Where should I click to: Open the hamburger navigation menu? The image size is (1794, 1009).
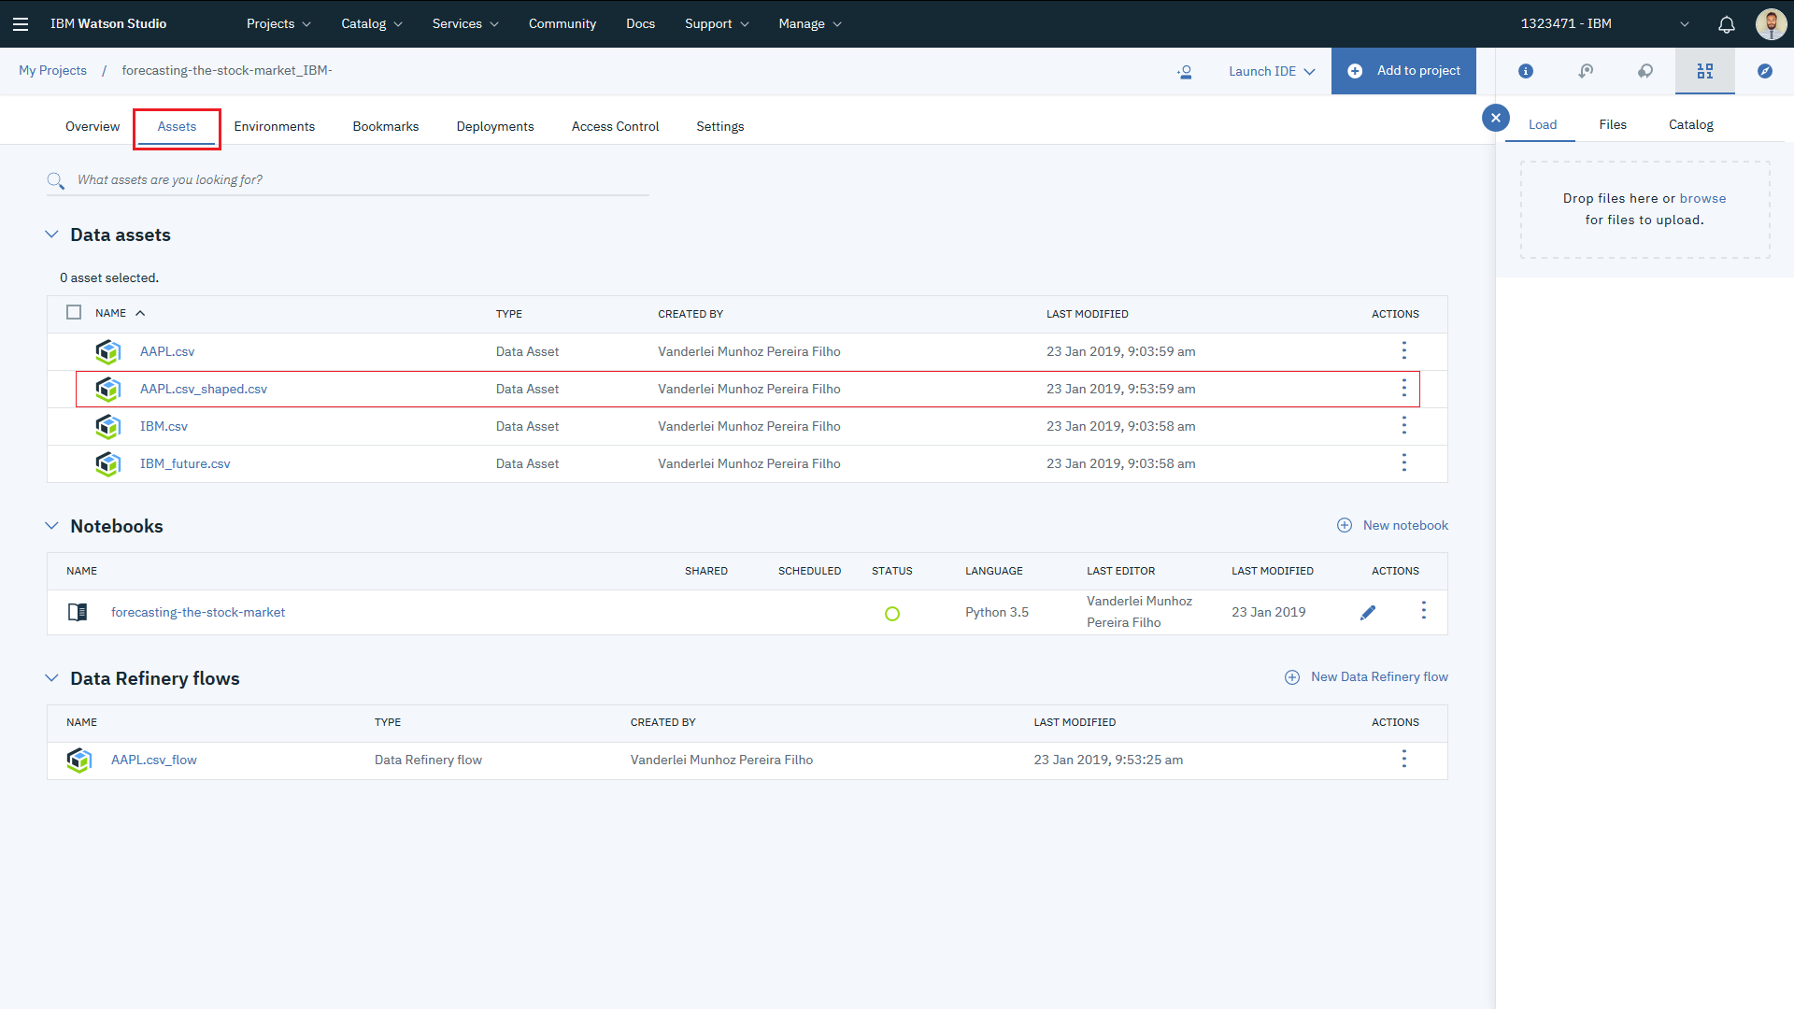pyautogui.click(x=21, y=24)
